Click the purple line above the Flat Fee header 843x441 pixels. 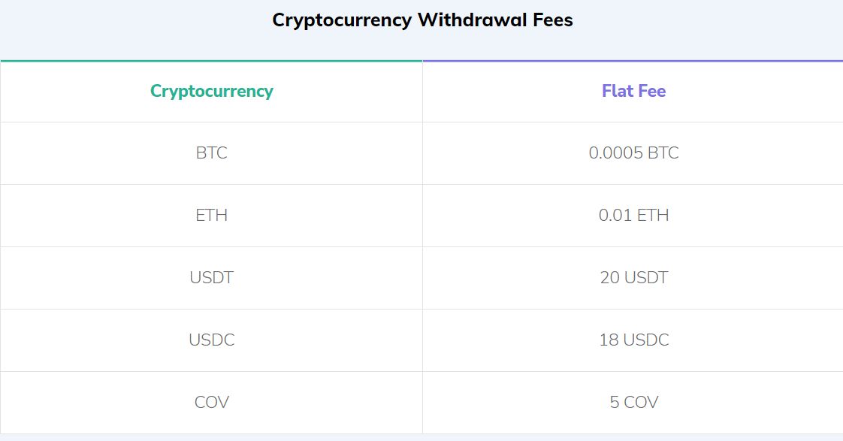point(633,61)
